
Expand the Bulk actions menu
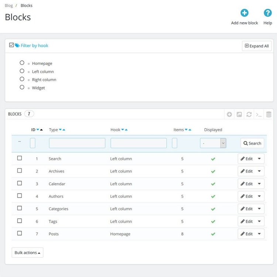pyautogui.click(x=27, y=253)
